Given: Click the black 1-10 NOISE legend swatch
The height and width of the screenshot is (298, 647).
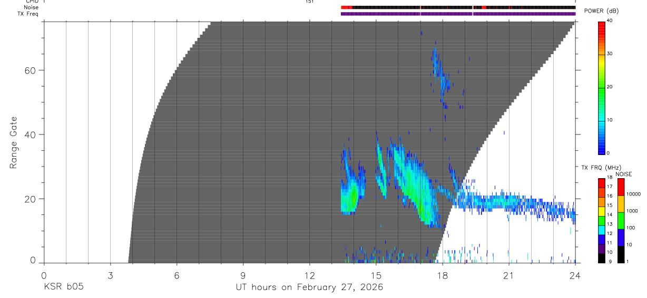Looking at the screenshot, I should click(x=621, y=254).
